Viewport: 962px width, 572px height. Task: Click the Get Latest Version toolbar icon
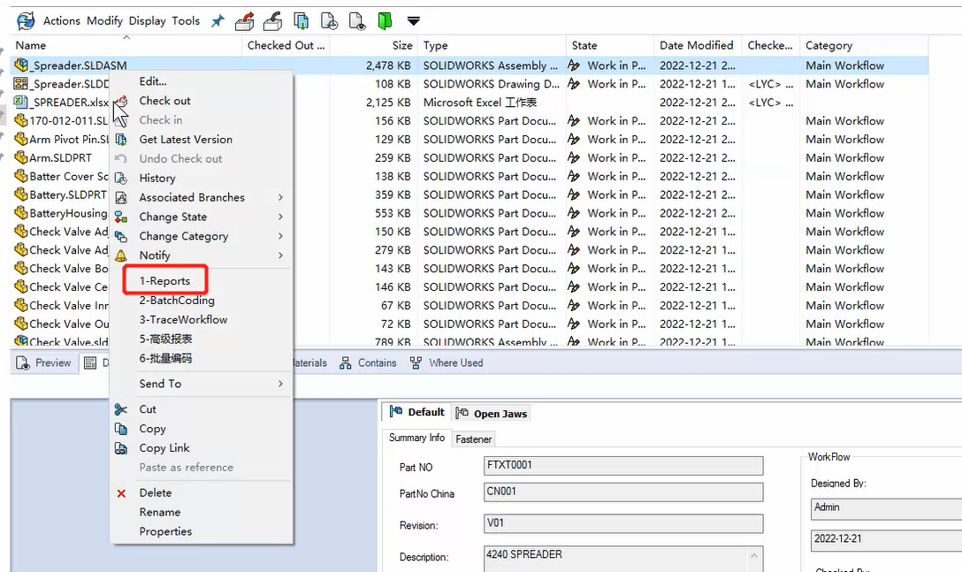pyautogui.click(x=301, y=20)
